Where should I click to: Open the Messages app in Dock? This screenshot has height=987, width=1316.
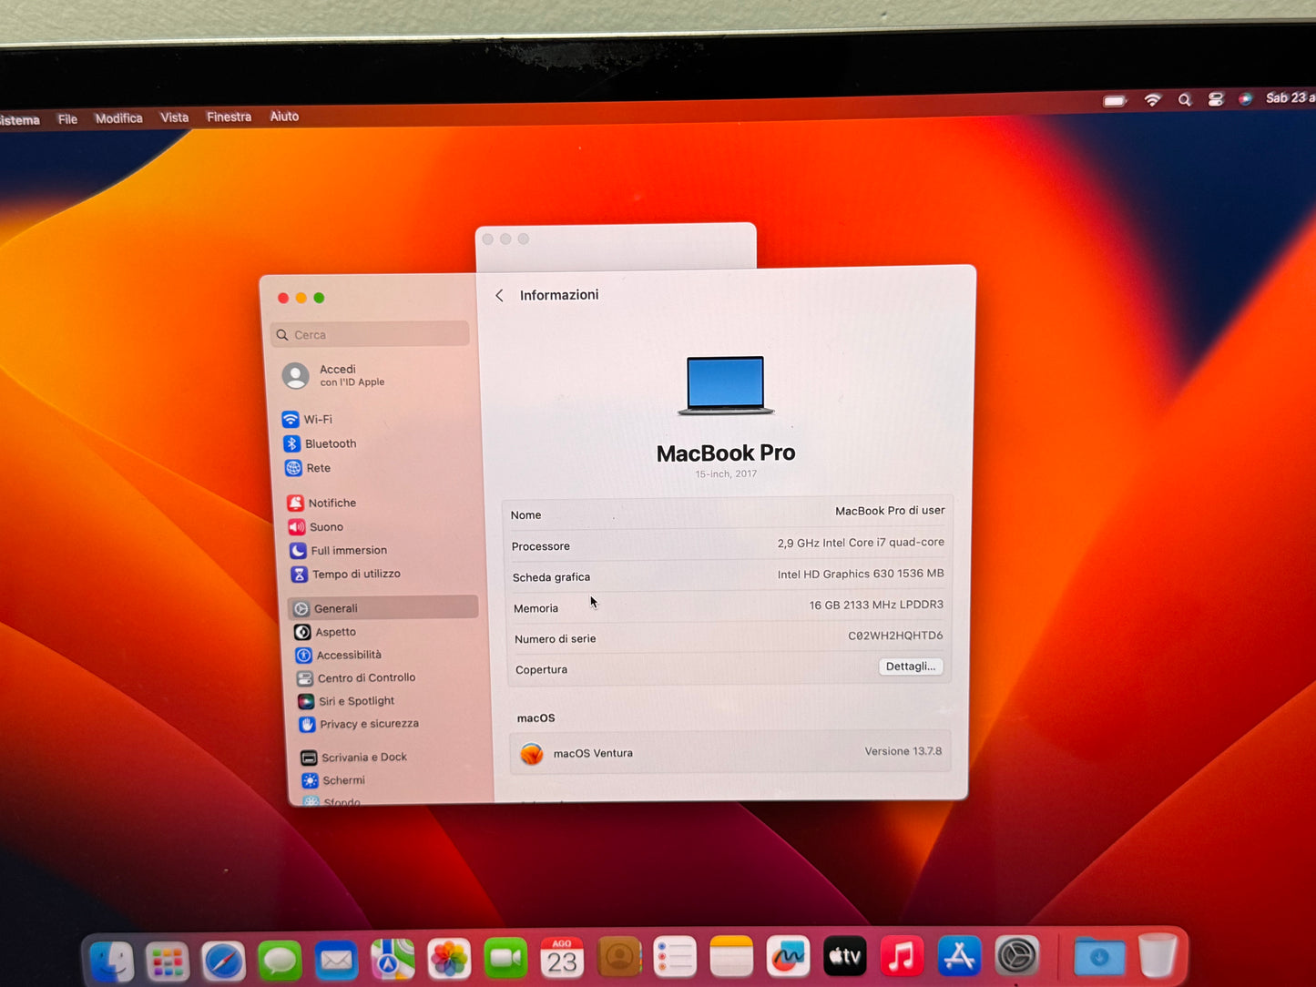(x=280, y=961)
